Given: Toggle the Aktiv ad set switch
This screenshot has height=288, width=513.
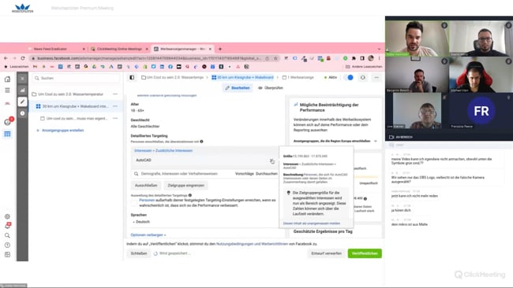Looking at the screenshot, I should tap(349, 78).
